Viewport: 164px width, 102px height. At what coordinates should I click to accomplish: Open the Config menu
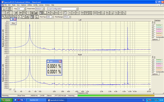[x=35, y=5]
